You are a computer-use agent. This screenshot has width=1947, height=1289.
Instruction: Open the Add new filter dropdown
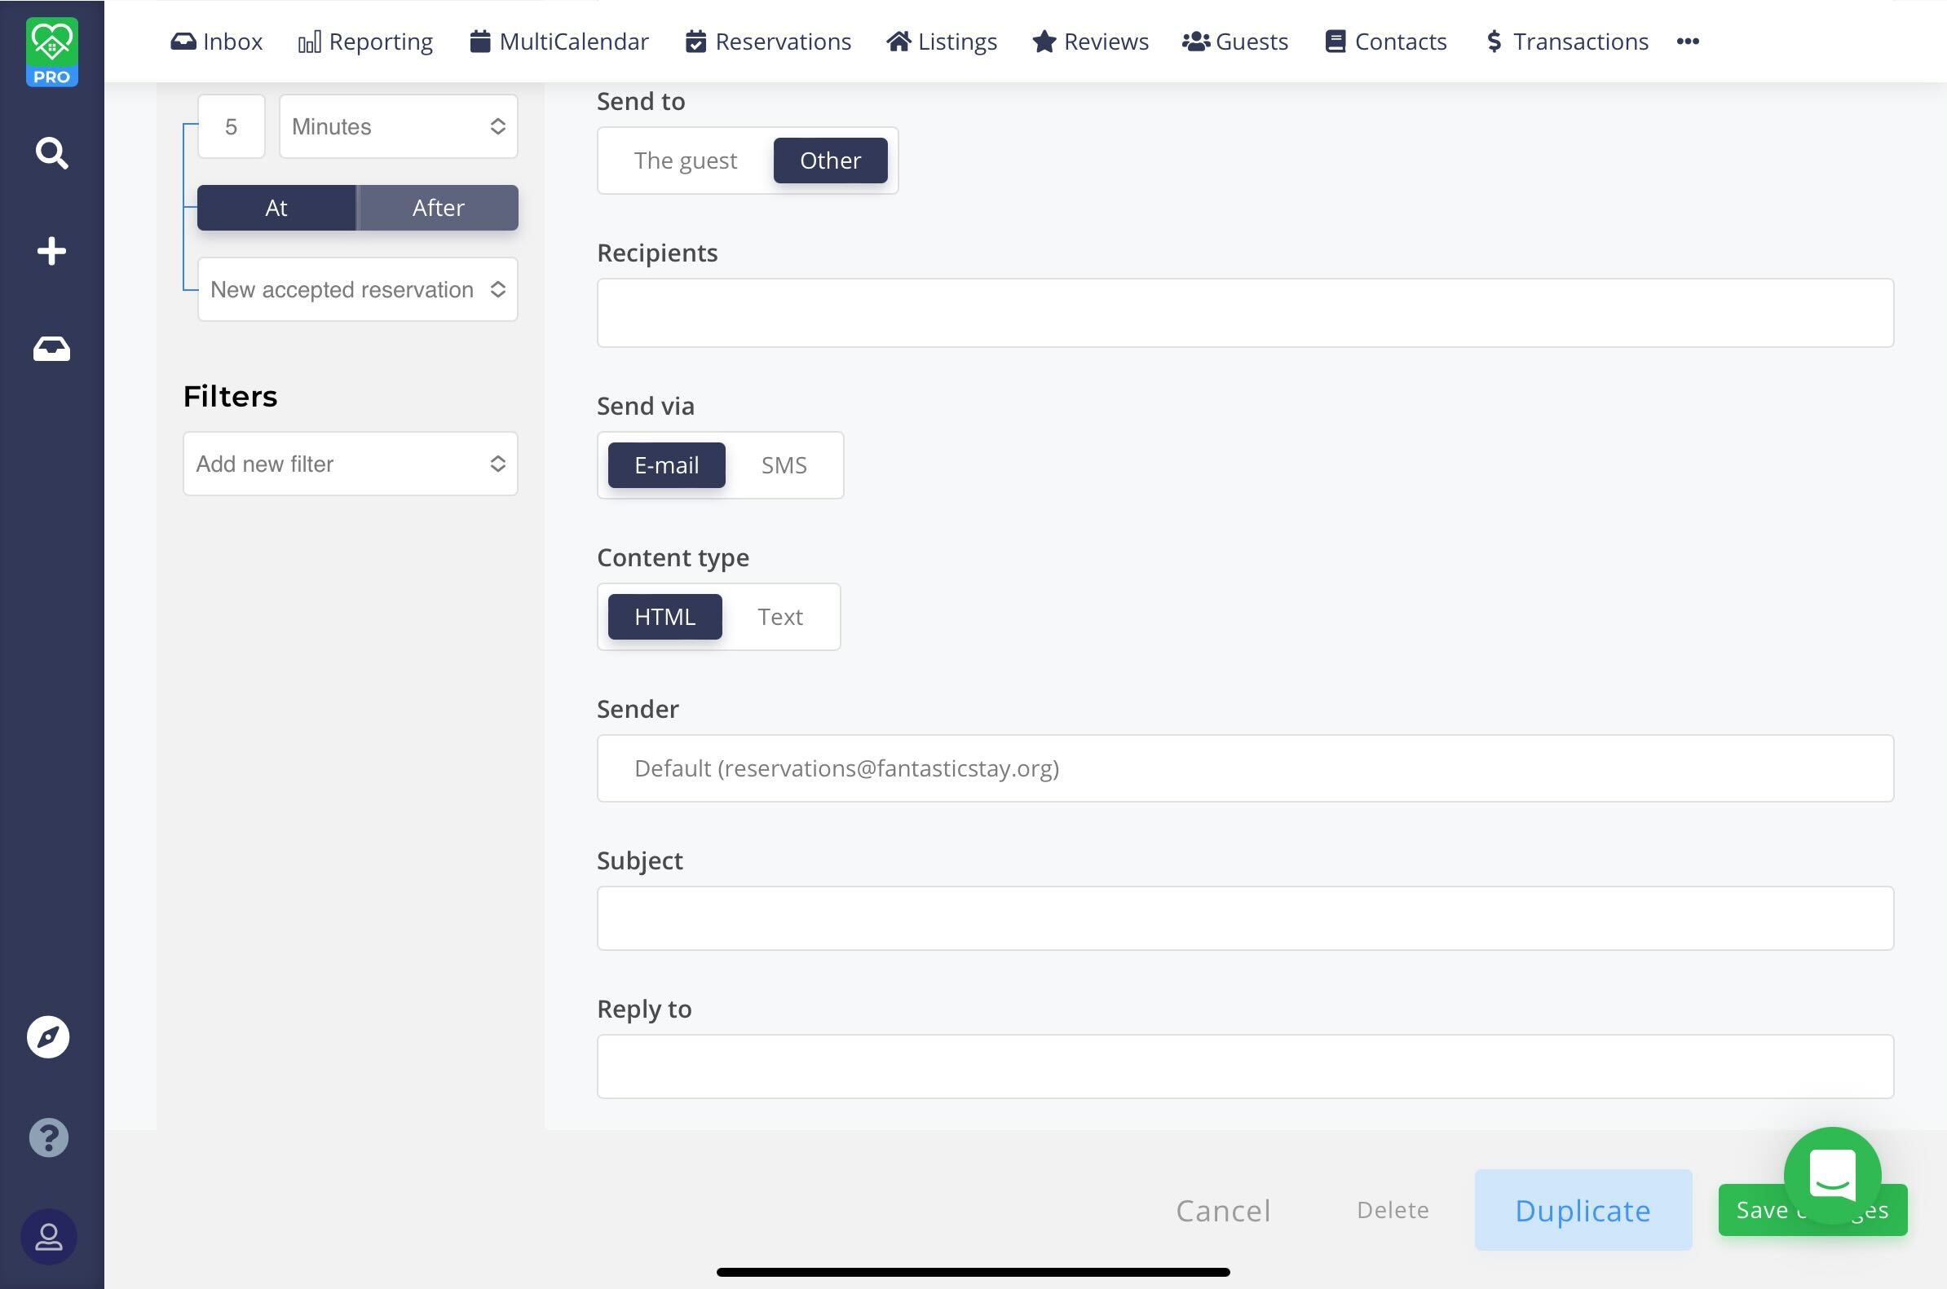click(350, 464)
